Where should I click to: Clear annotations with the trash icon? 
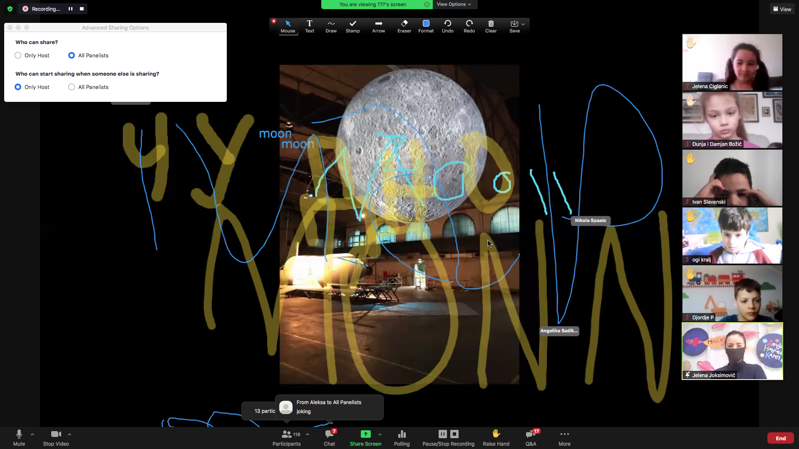pyautogui.click(x=491, y=27)
